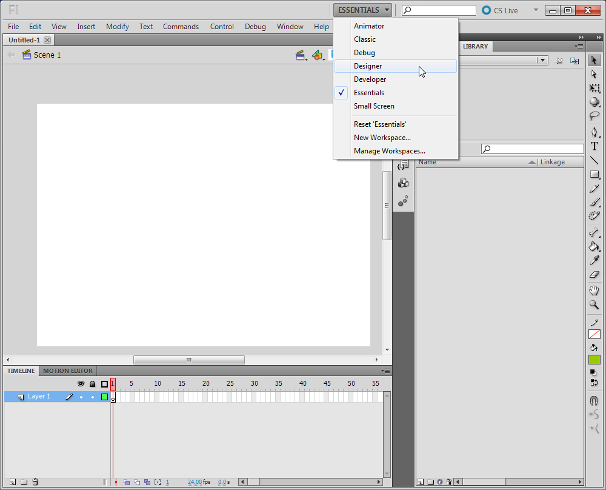Toggle Layer 1 green outline color square
The width and height of the screenshot is (606, 490).
coord(104,397)
